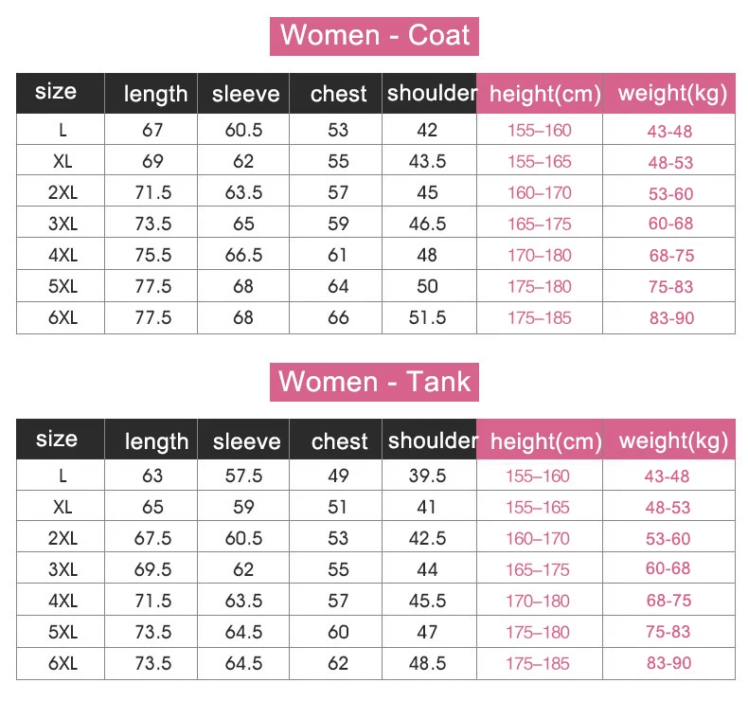
Task: Click the weight(kg) header in Tank table
Action: click(x=672, y=441)
